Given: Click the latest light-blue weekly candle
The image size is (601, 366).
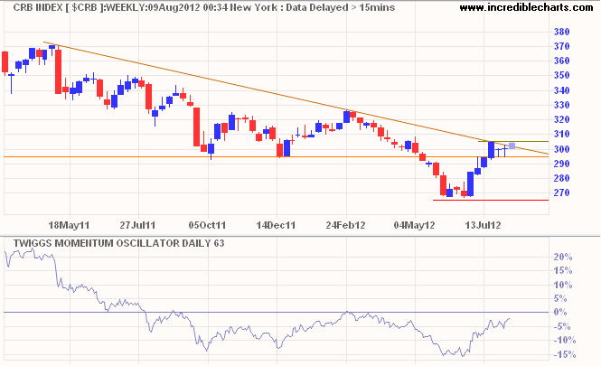Looking at the screenshot, I should 512,145.
